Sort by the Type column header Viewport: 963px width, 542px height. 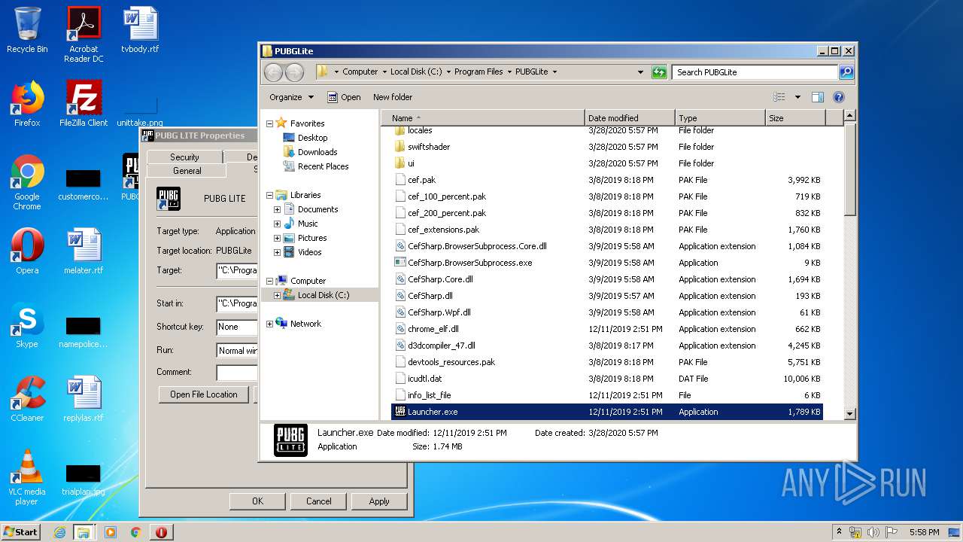tap(720, 118)
